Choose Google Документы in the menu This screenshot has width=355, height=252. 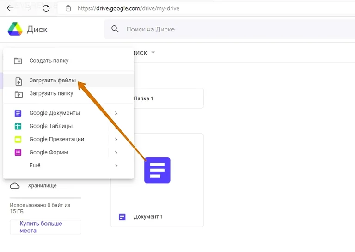coord(68,113)
